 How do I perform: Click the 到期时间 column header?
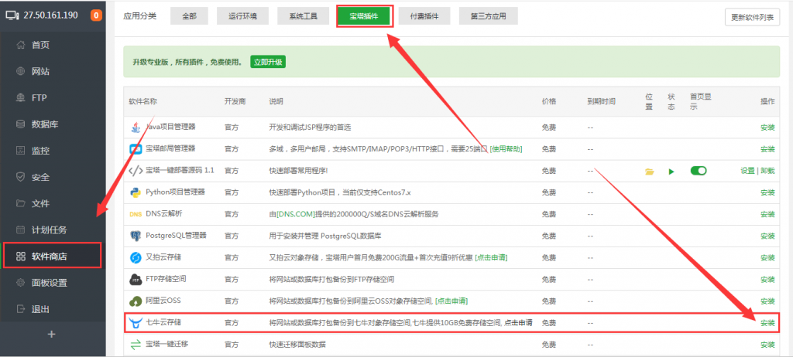click(601, 101)
